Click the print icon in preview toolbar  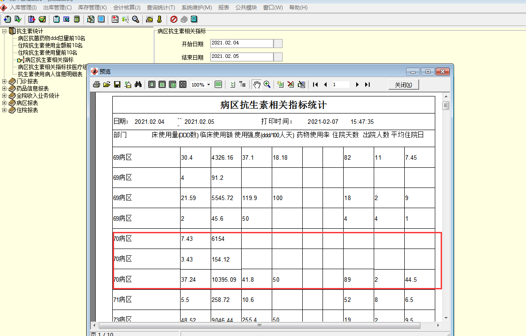(97, 84)
